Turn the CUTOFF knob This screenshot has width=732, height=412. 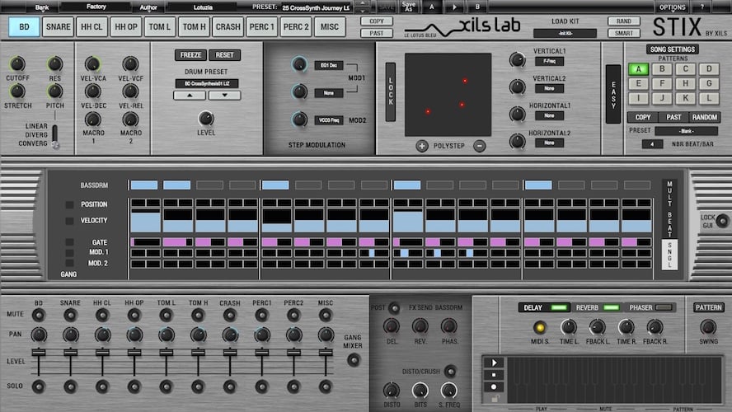point(17,64)
